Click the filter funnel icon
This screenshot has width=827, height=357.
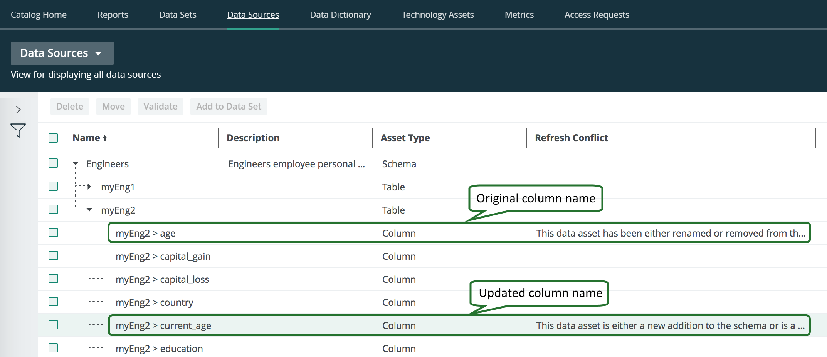18,130
